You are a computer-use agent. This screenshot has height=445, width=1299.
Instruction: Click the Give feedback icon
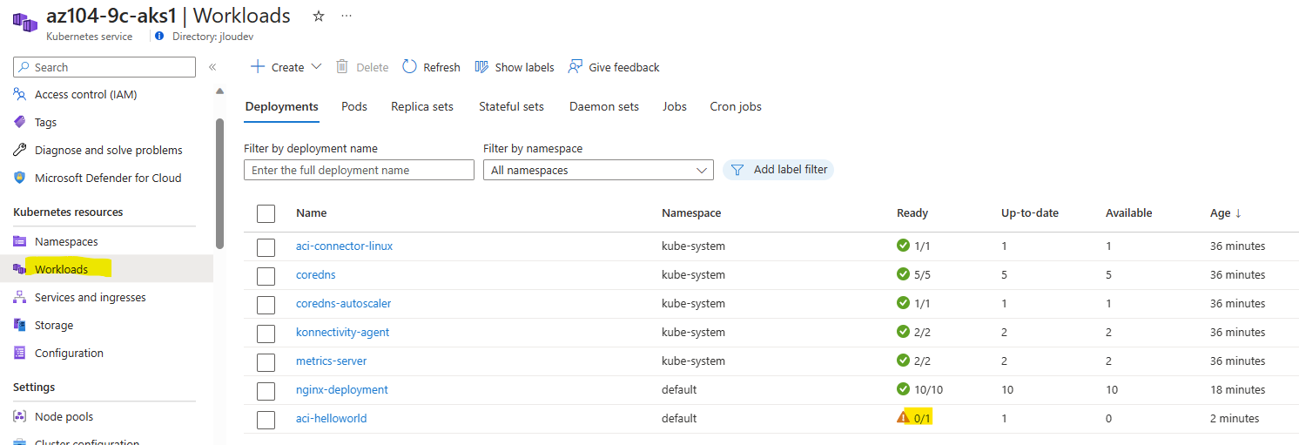[575, 67]
